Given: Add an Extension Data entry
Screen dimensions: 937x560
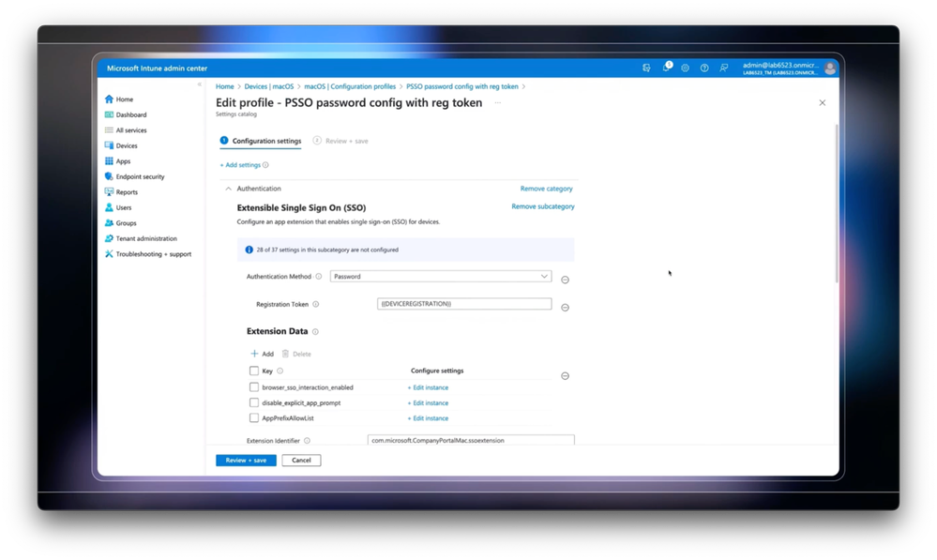Looking at the screenshot, I should pos(262,354).
